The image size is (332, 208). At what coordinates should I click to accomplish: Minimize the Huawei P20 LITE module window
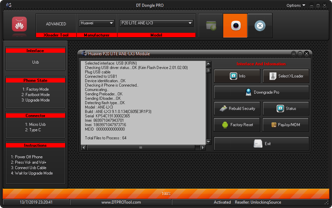(x=293, y=53)
